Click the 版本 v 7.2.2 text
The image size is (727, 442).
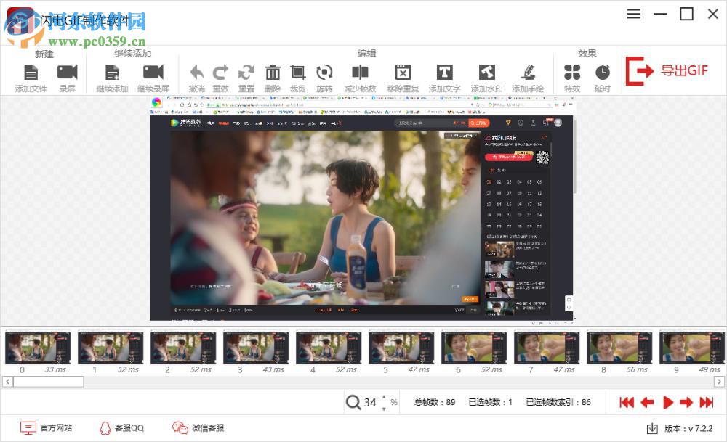688,429
